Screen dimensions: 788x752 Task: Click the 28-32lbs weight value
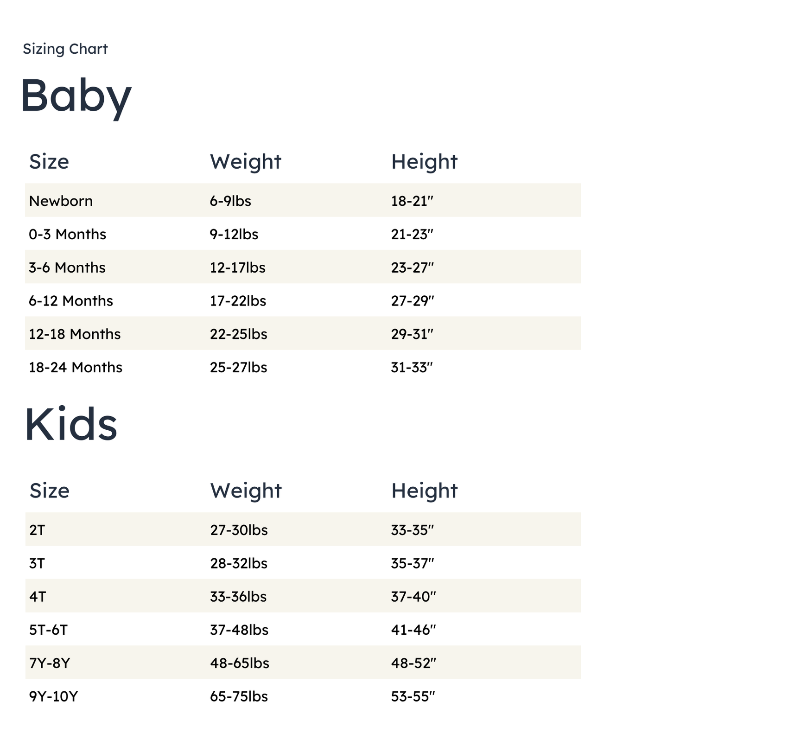[239, 563]
